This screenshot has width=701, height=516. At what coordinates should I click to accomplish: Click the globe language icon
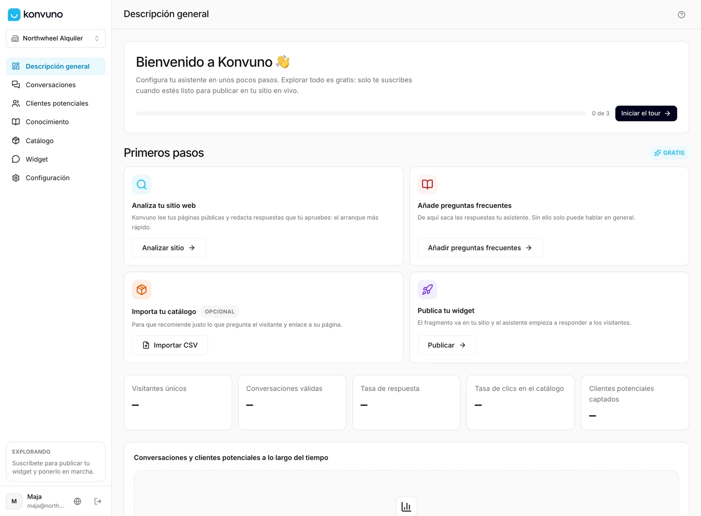[x=78, y=501]
